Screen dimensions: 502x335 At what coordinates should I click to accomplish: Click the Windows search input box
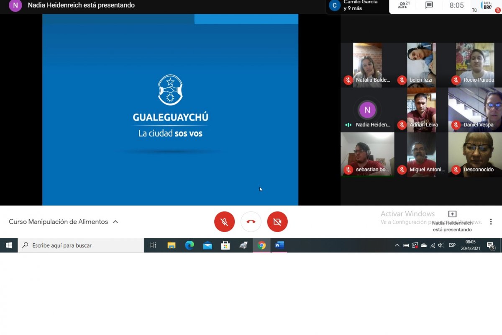point(81,245)
